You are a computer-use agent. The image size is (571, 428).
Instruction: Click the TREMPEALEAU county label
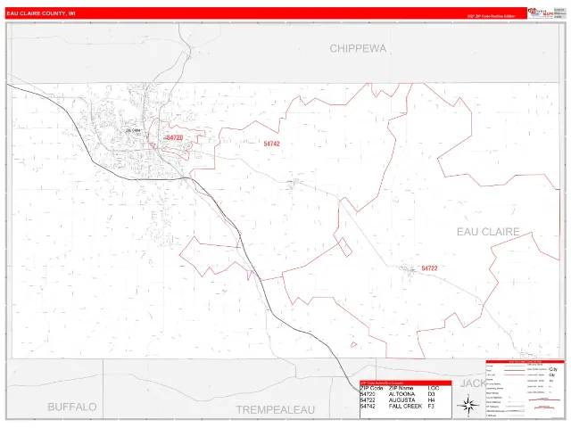pyautogui.click(x=276, y=410)
